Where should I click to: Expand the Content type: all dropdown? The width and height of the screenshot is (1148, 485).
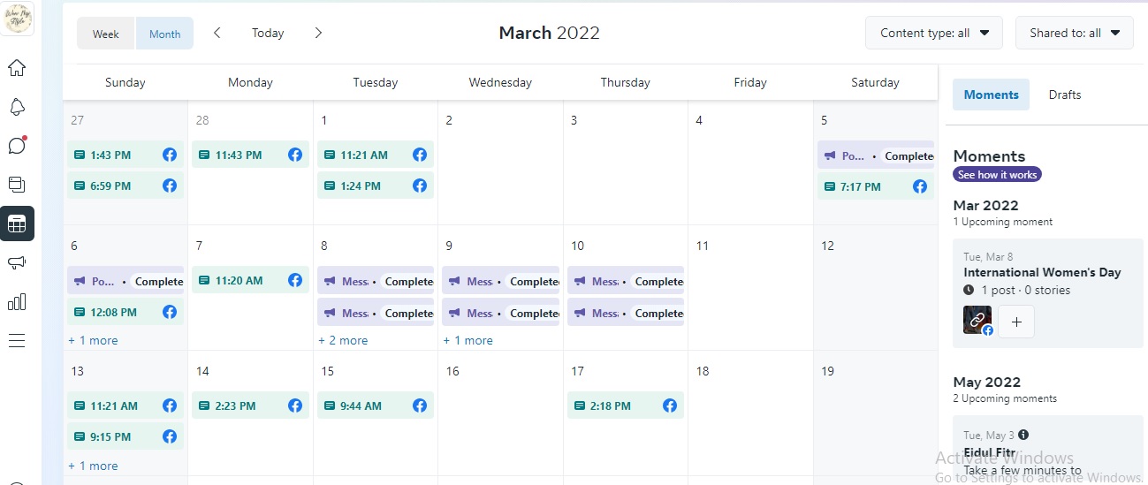[x=934, y=33]
